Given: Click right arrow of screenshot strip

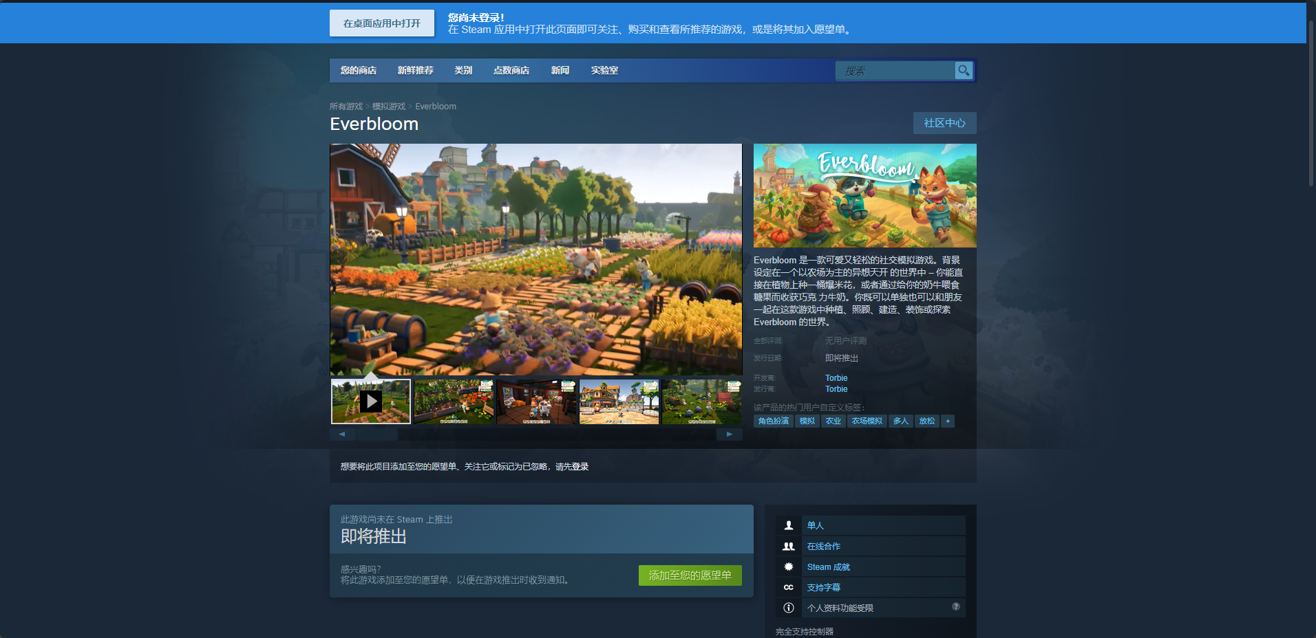Looking at the screenshot, I should point(730,434).
